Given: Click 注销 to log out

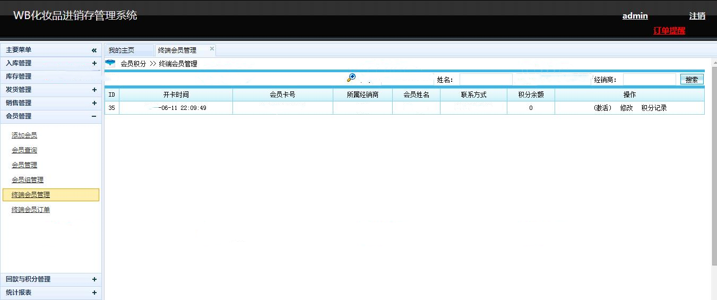Looking at the screenshot, I should point(697,16).
